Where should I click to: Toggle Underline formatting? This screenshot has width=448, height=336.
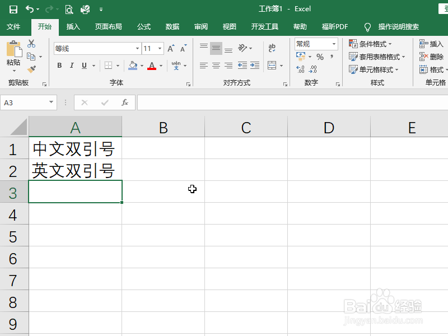tap(84, 66)
